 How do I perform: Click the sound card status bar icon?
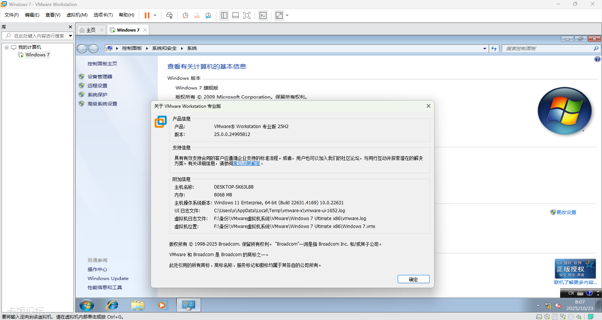pyautogui.click(x=579, y=317)
